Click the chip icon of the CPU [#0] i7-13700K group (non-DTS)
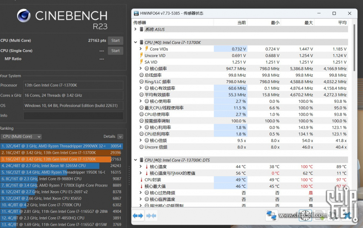Screen dimensions: 363x228 click(x=141, y=42)
